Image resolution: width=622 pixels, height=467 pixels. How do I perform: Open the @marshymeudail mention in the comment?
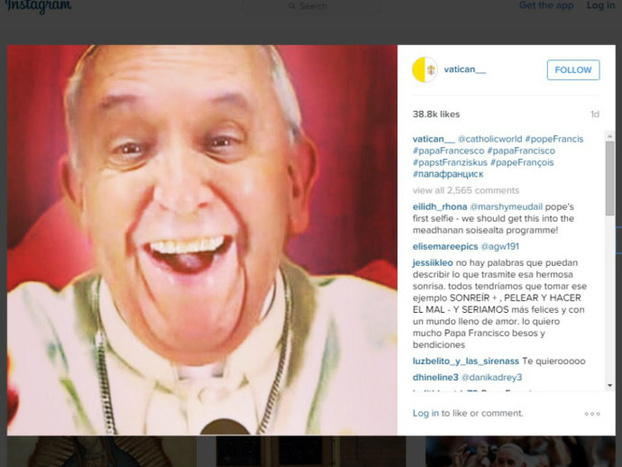coord(505,206)
